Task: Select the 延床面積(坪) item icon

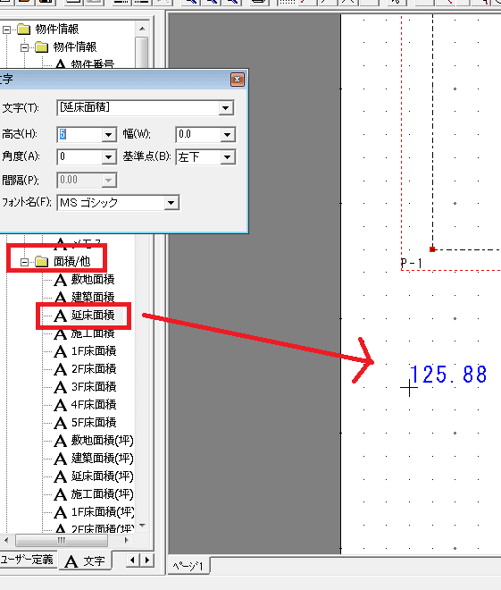Action: click(x=60, y=476)
